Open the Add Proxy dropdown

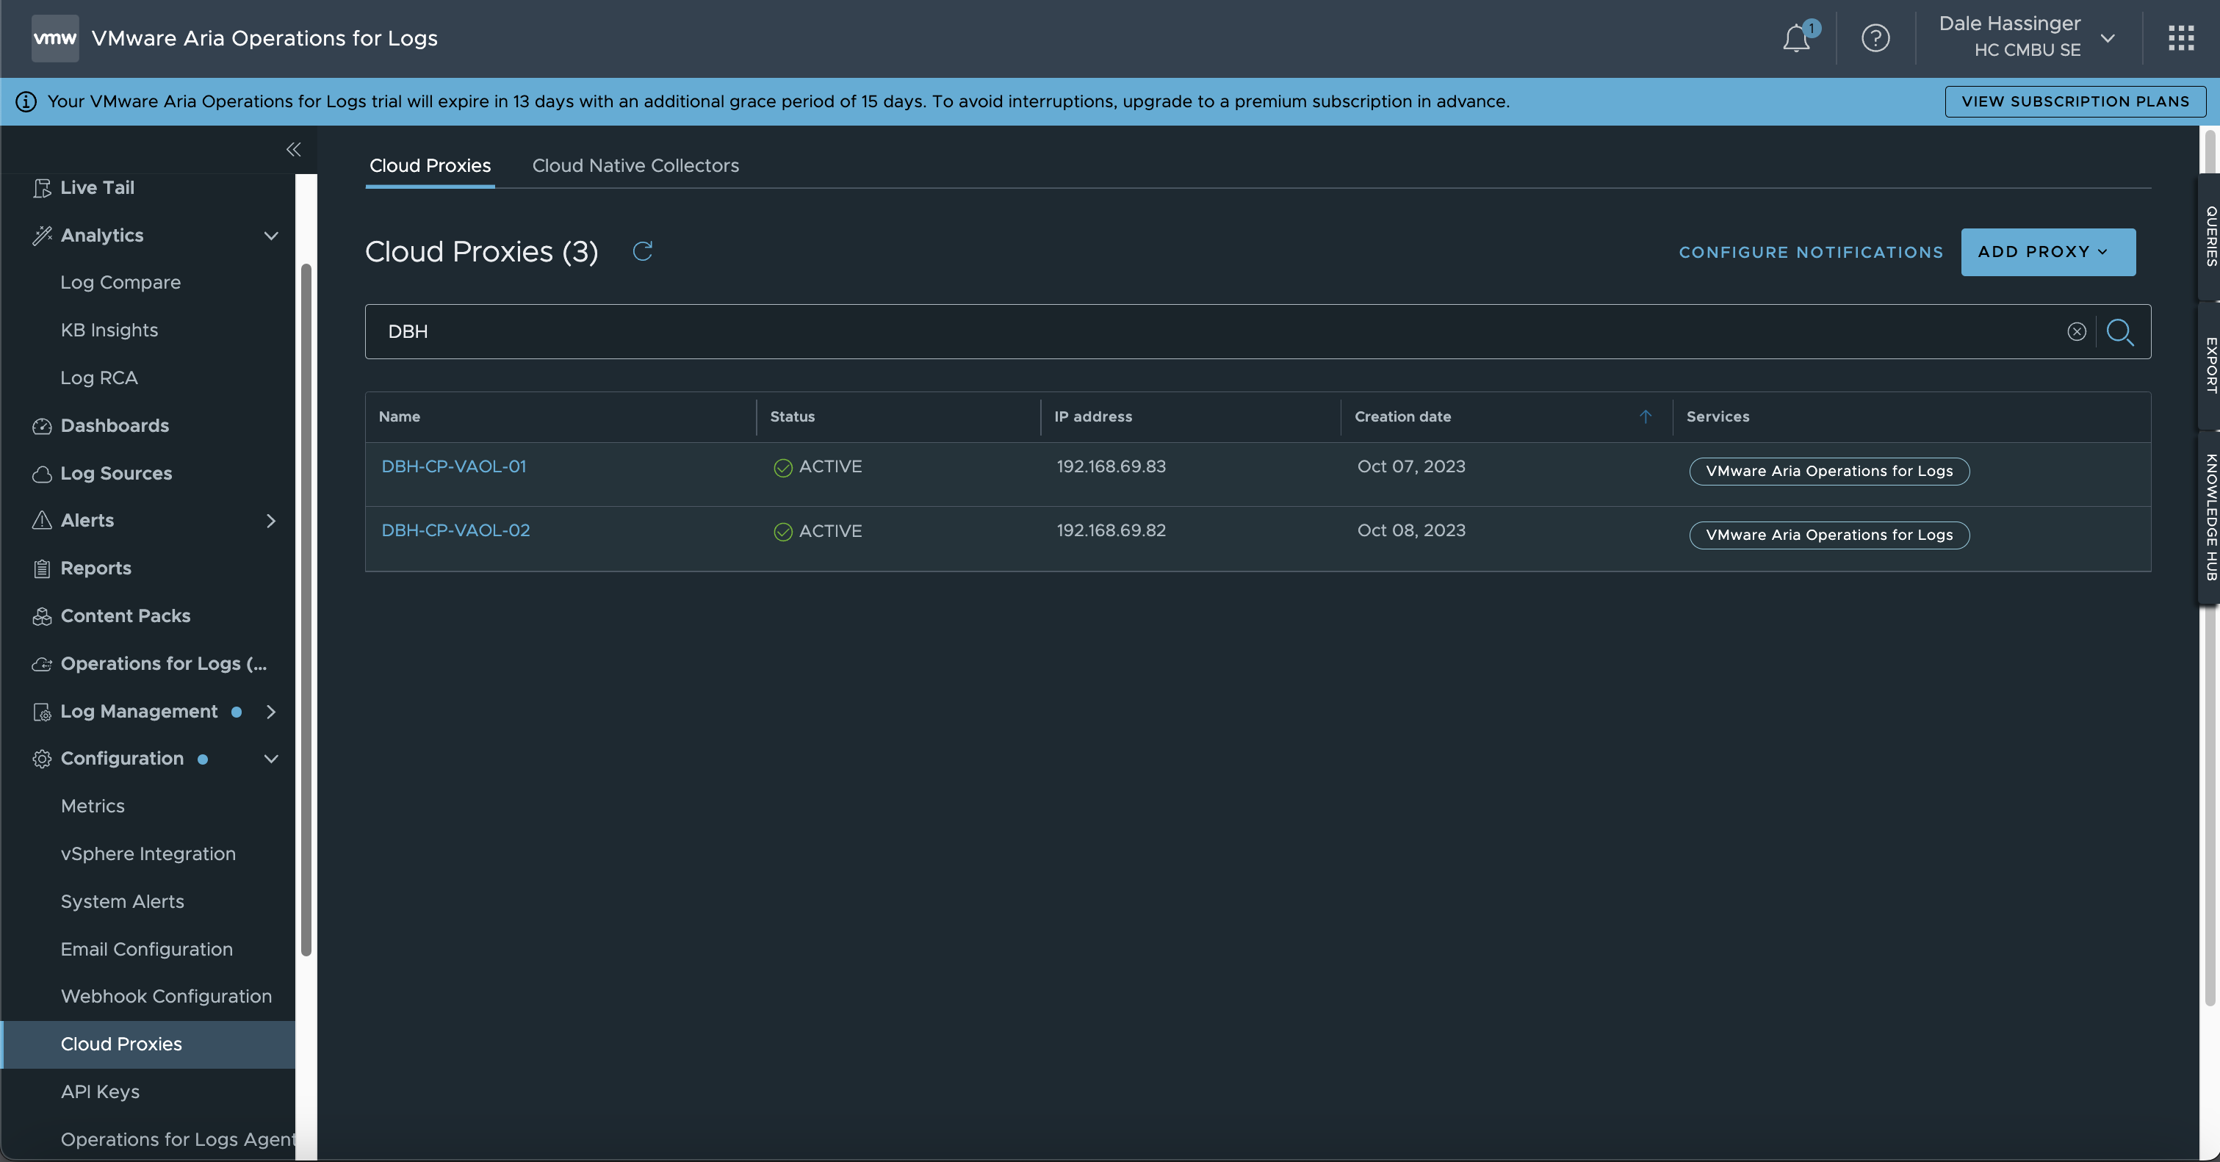point(2047,253)
